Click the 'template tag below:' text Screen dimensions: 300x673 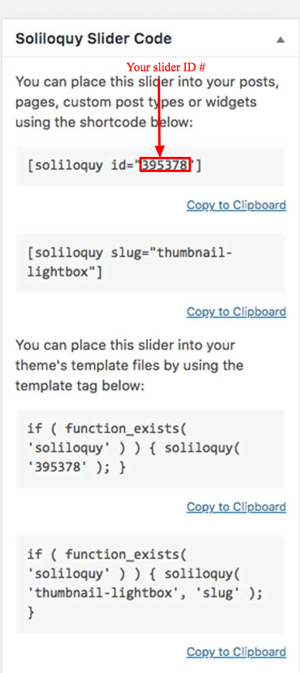80,386
